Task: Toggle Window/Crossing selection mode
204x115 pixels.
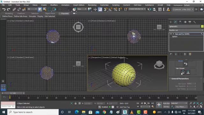Action: tap(55, 9)
